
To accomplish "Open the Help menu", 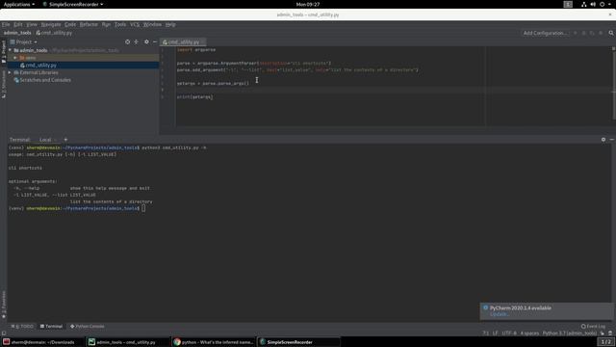I will click(x=170, y=24).
